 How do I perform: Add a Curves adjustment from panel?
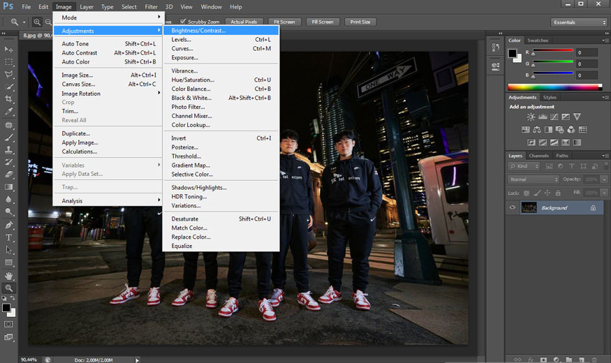pyautogui.click(x=554, y=117)
